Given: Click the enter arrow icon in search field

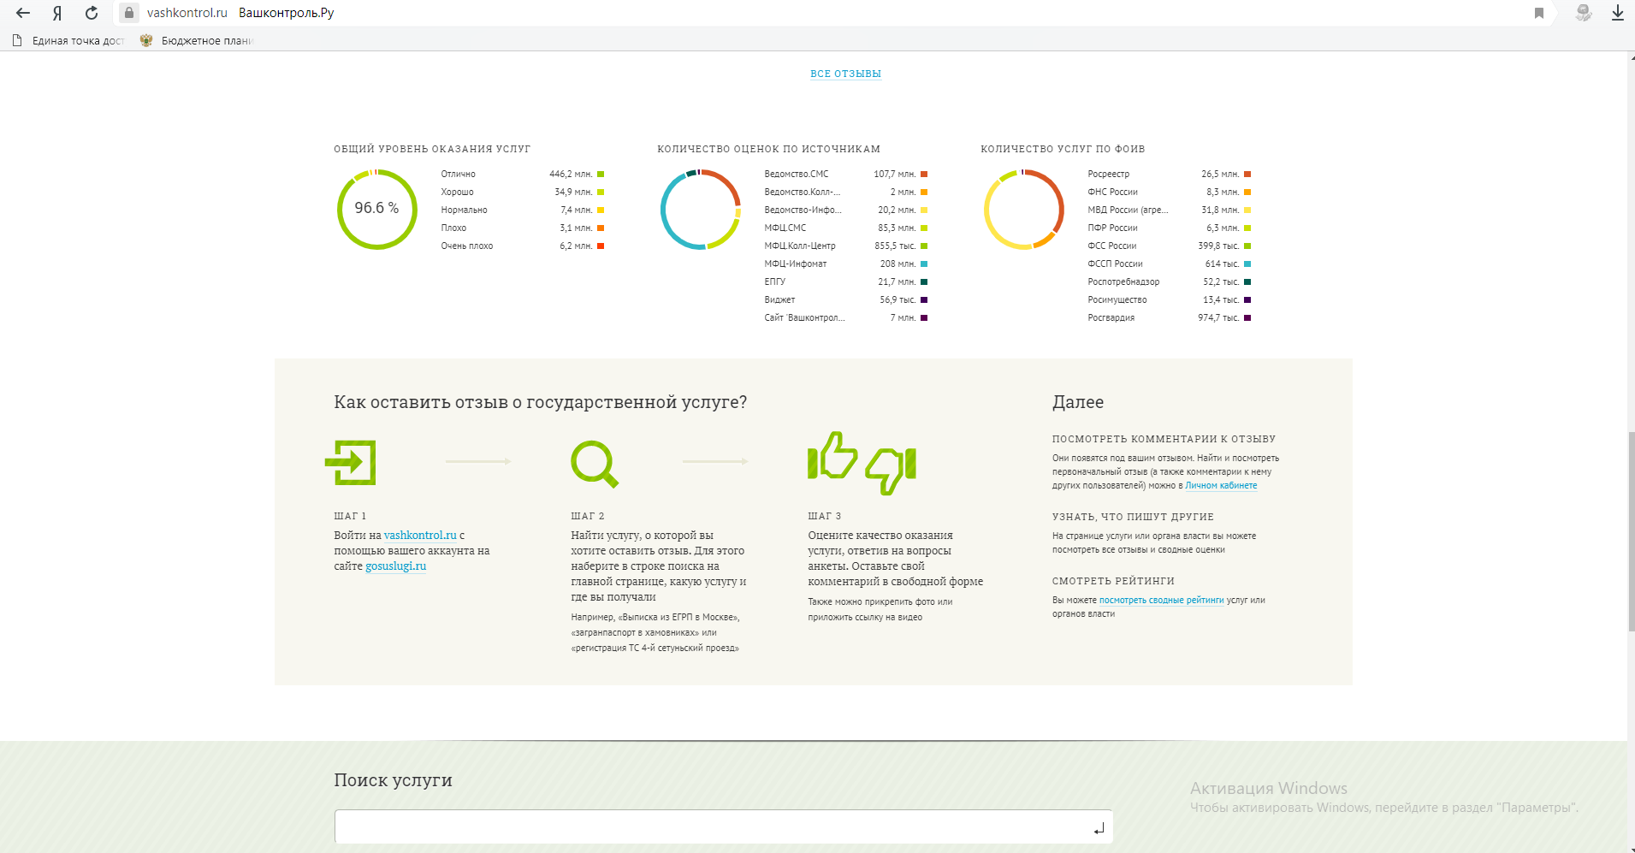Looking at the screenshot, I should click(x=1099, y=828).
